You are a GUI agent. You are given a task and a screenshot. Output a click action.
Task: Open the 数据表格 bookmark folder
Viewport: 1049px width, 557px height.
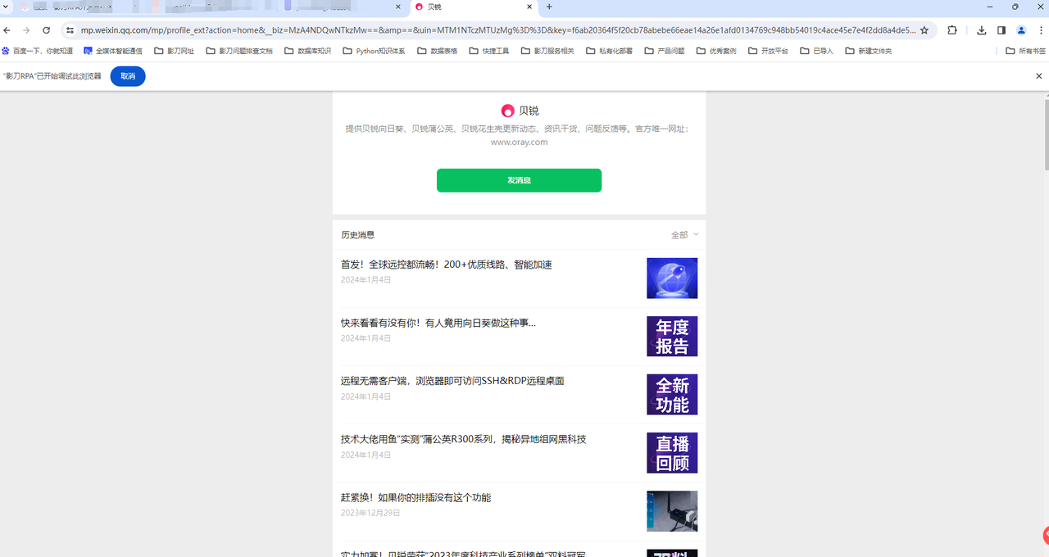click(438, 51)
